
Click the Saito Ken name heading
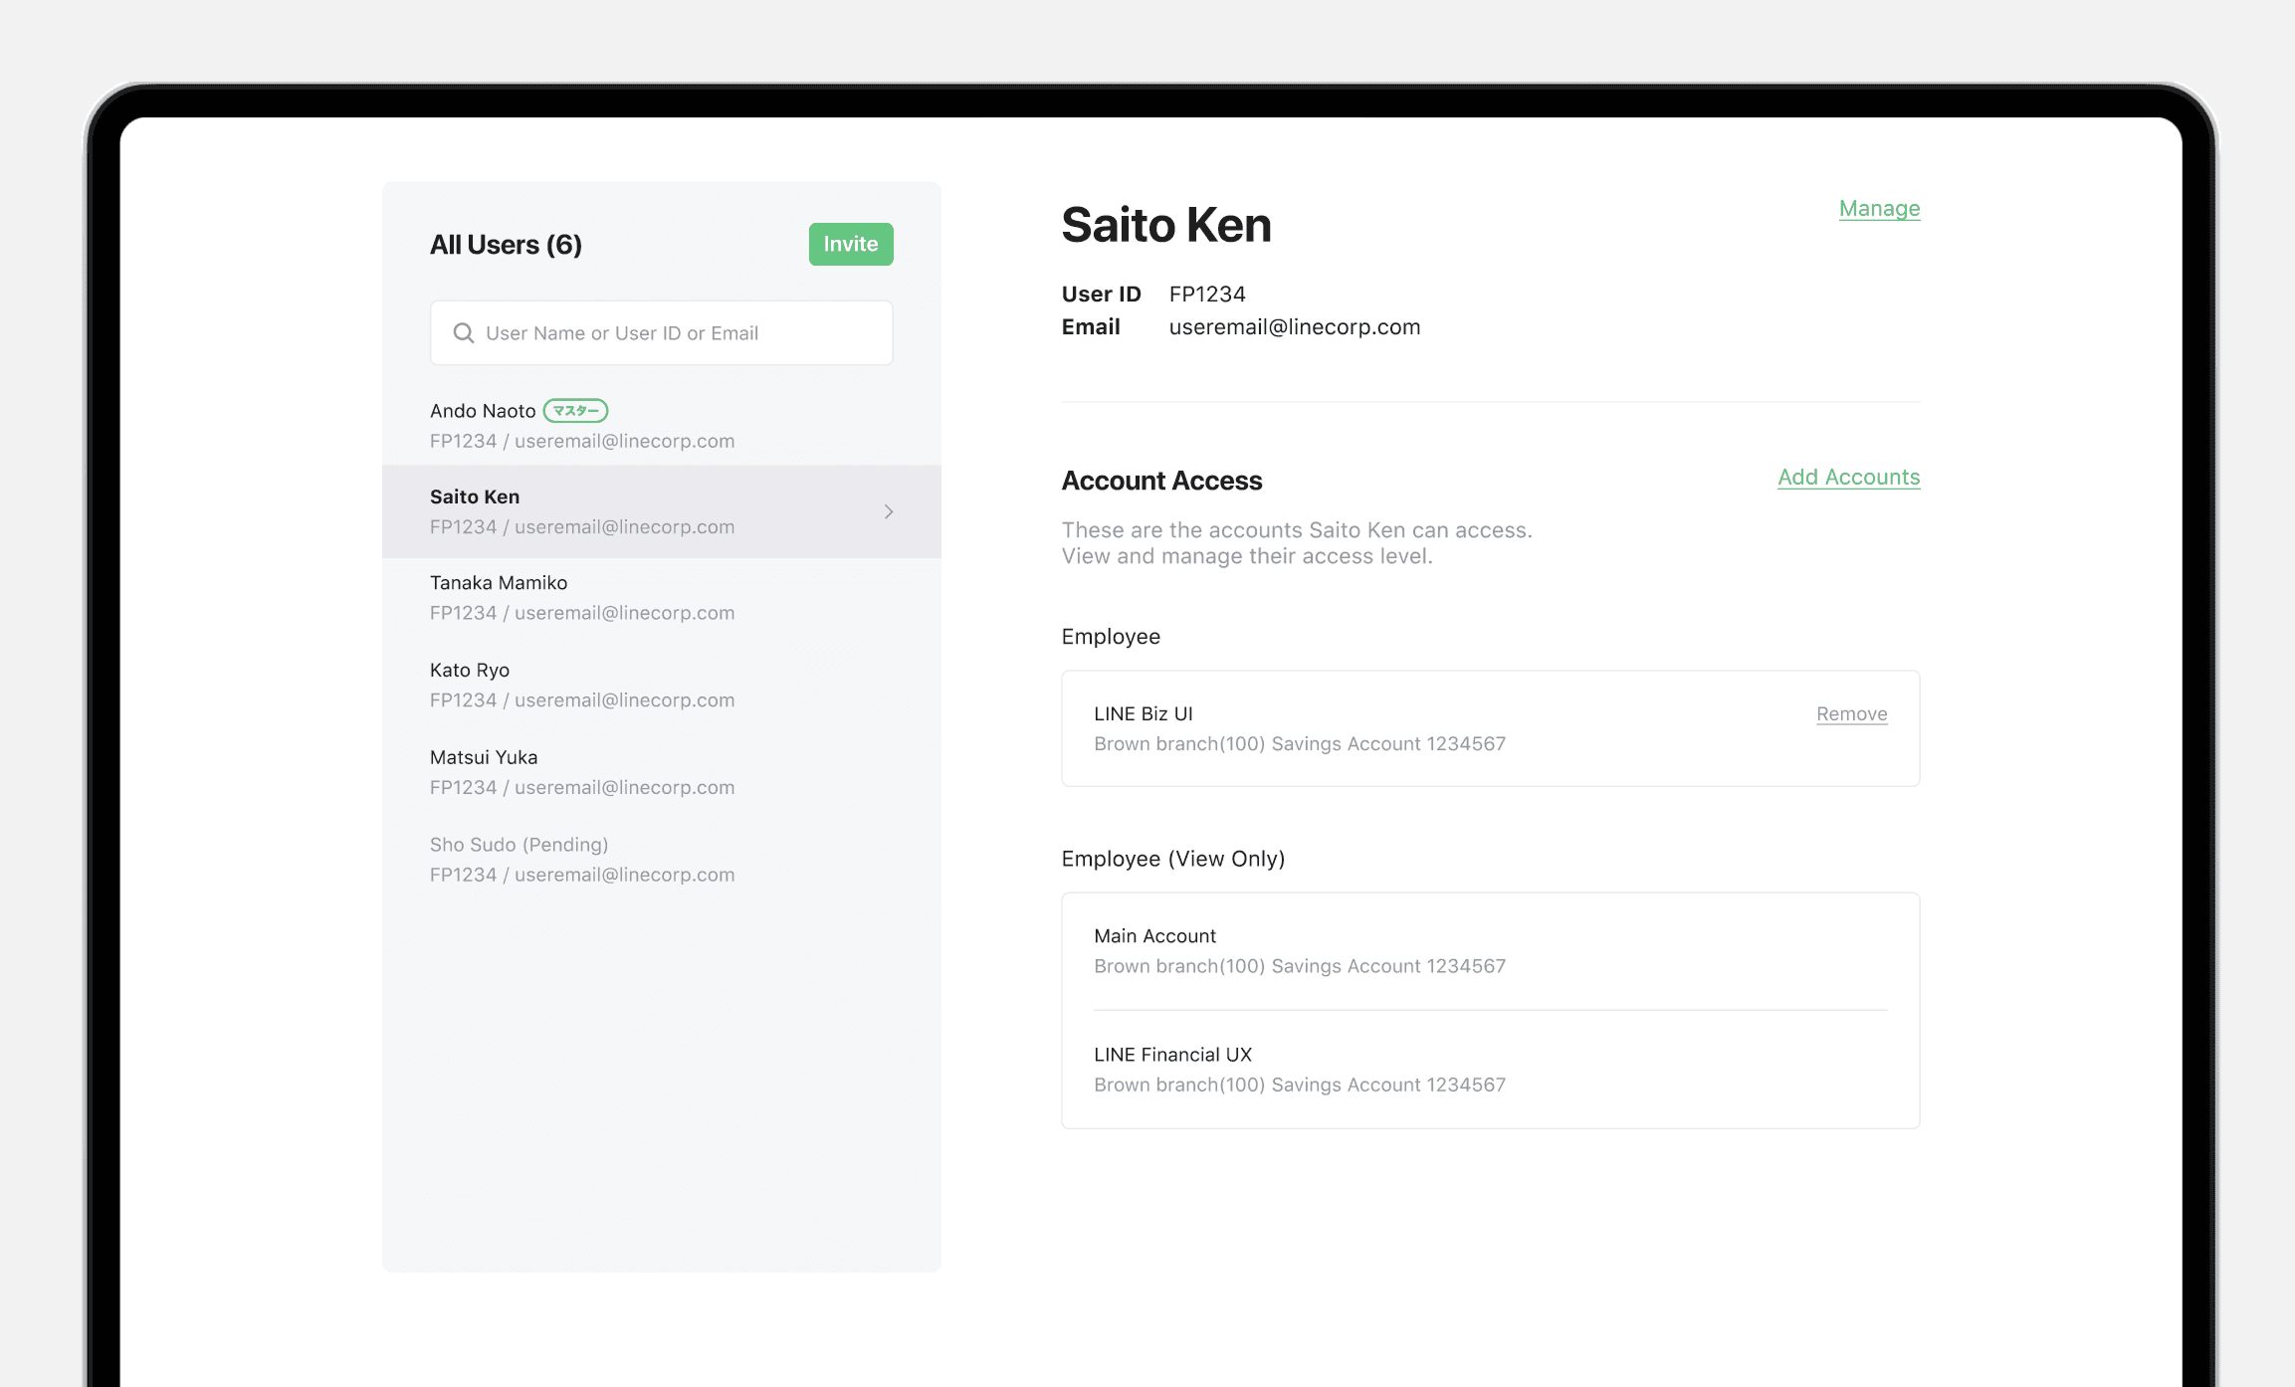pyautogui.click(x=1165, y=225)
